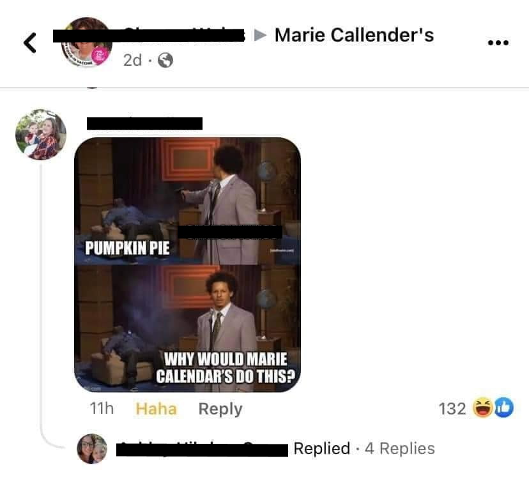Screen dimensions: 529x477
Task: View the 132 reactions count
Action: coord(452,409)
